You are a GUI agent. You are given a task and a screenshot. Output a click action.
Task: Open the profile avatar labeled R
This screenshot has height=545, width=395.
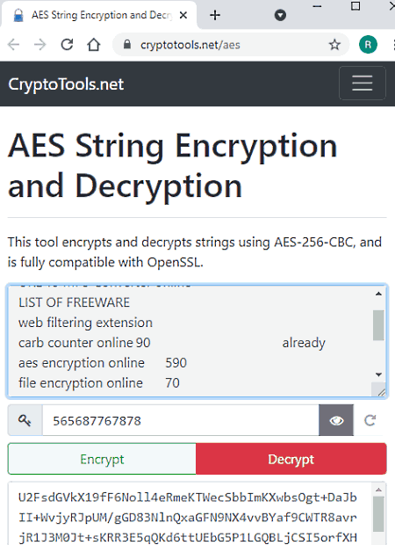368,45
